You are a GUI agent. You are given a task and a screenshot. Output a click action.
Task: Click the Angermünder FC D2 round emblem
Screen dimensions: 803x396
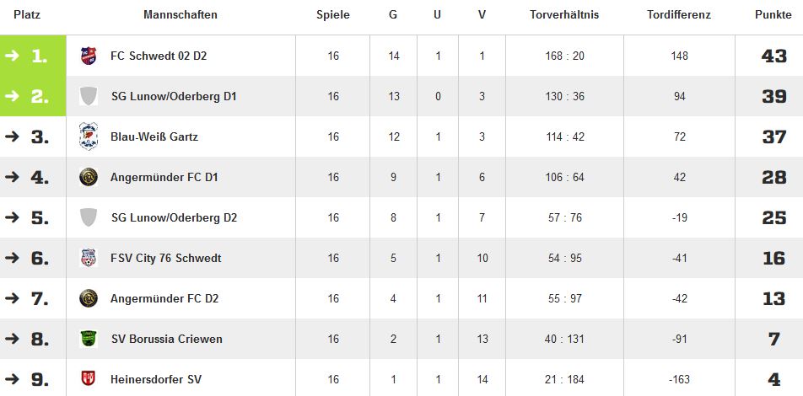click(89, 298)
